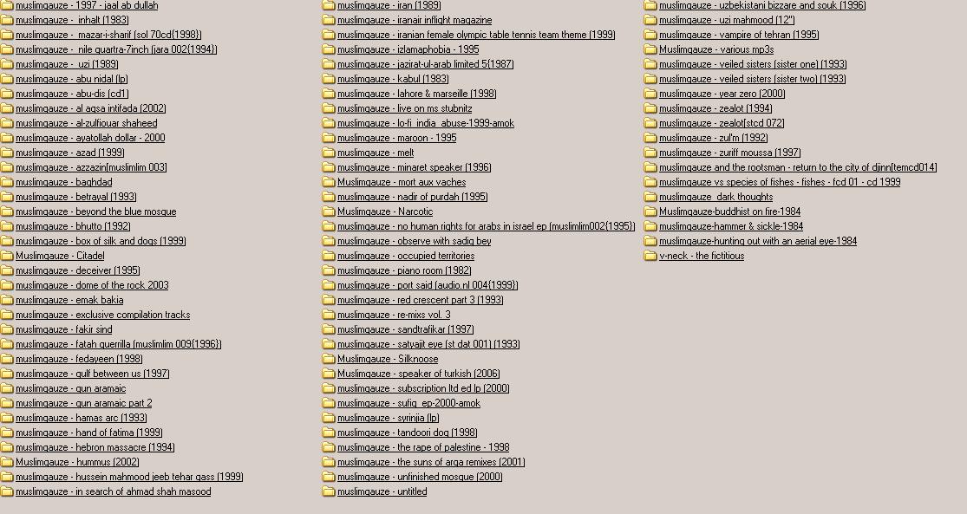Screen dimensions: 967x514
Task: Open 'muslimgauze - ayatollah dollar - 2000' folder
Action: click(90, 138)
